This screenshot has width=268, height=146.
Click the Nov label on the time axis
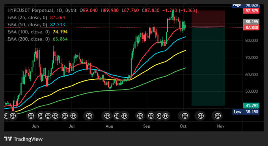(x=221, y=126)
